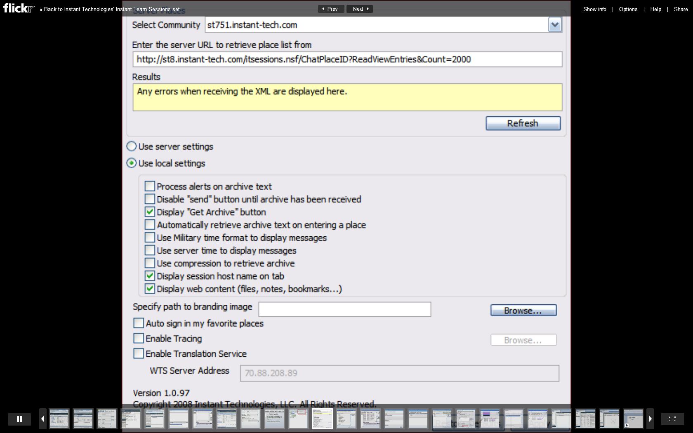Viewport: 693px width, 433px height.
Task: Advance to the Next photo
Action: (360, 9)
